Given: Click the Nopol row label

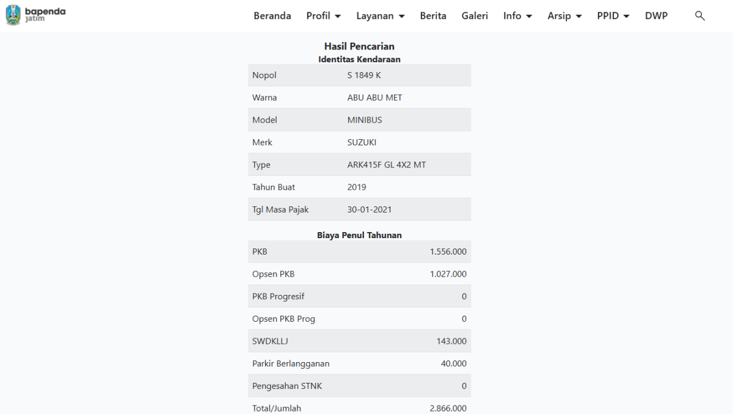Looking at the screenshot, I should [x=264, y=75].
